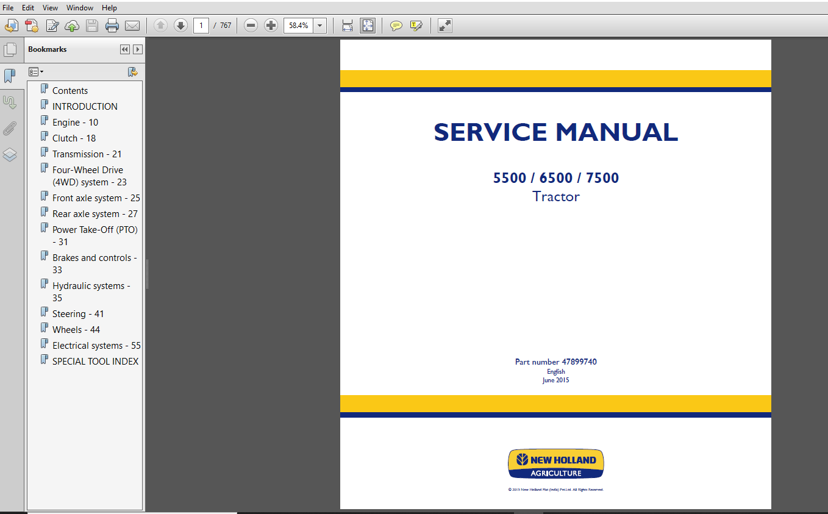Open Electrical systems - 55 bookmark
828x514 pixels.
point(96,345)
